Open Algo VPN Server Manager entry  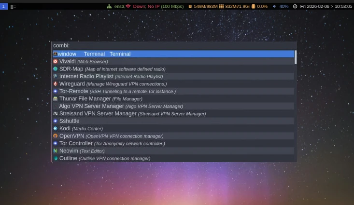click(173, 106)
